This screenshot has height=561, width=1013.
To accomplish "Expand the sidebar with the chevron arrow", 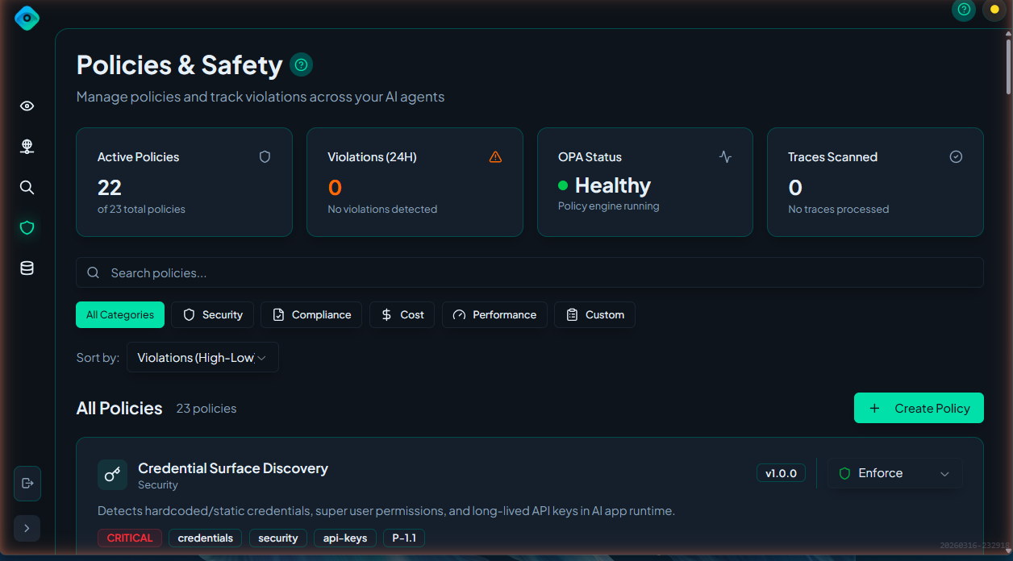I will 27,529.
